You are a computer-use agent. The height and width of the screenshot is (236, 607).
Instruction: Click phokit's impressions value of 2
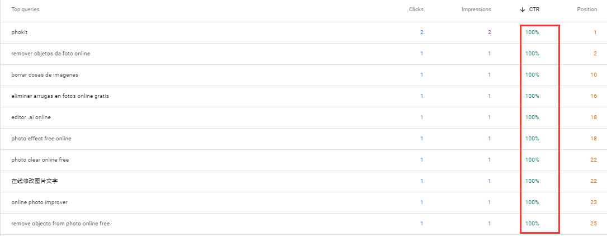tap(489, 32)
